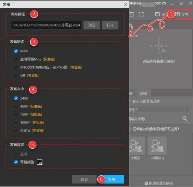The width and height of the screenshot is (193, 187).
Task: Click the share@ account label in title bar
Action: (147, 3)
